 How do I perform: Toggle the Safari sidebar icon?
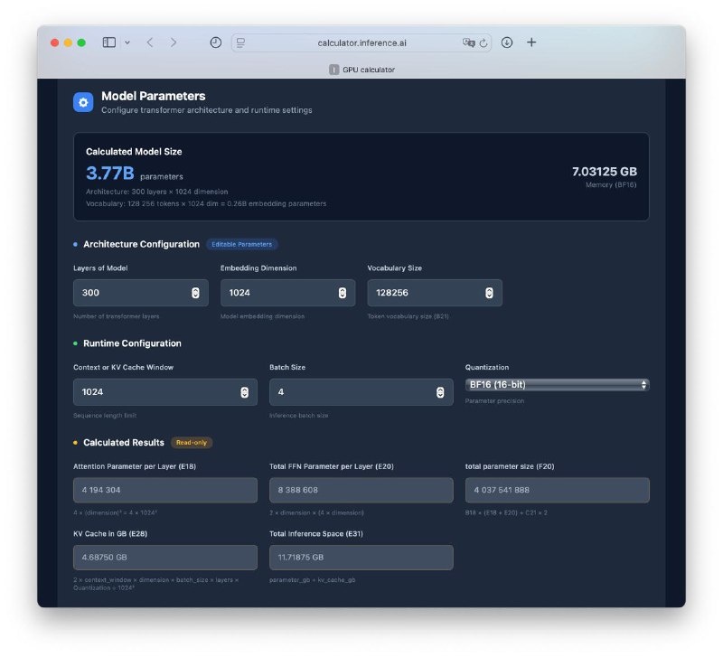coord(108,42)
